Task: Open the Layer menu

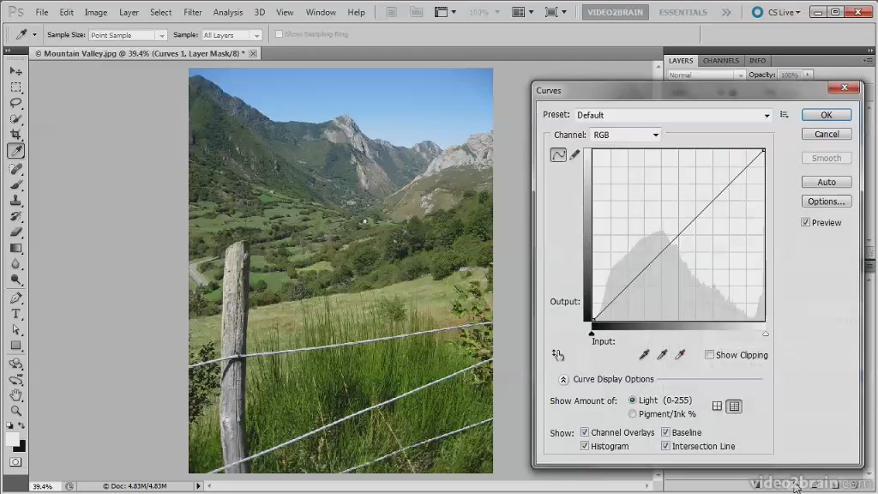Action: coord(129,12)
